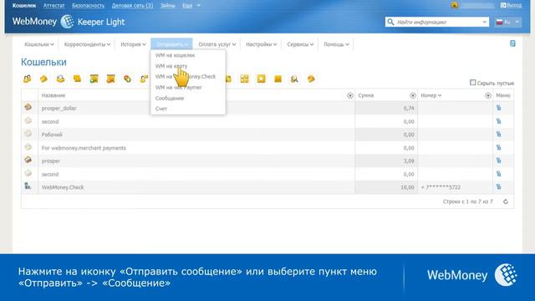Refresh the wallets table
Image resolution: width=535 pixels, height=301 pixels.
[x=506, y=202]
